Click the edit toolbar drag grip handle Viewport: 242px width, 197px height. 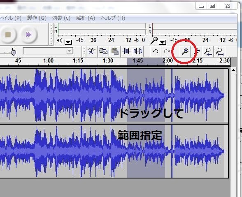click(84, 51)
